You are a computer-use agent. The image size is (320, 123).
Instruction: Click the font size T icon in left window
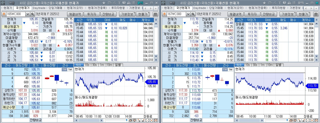click(x=119, y=3)
